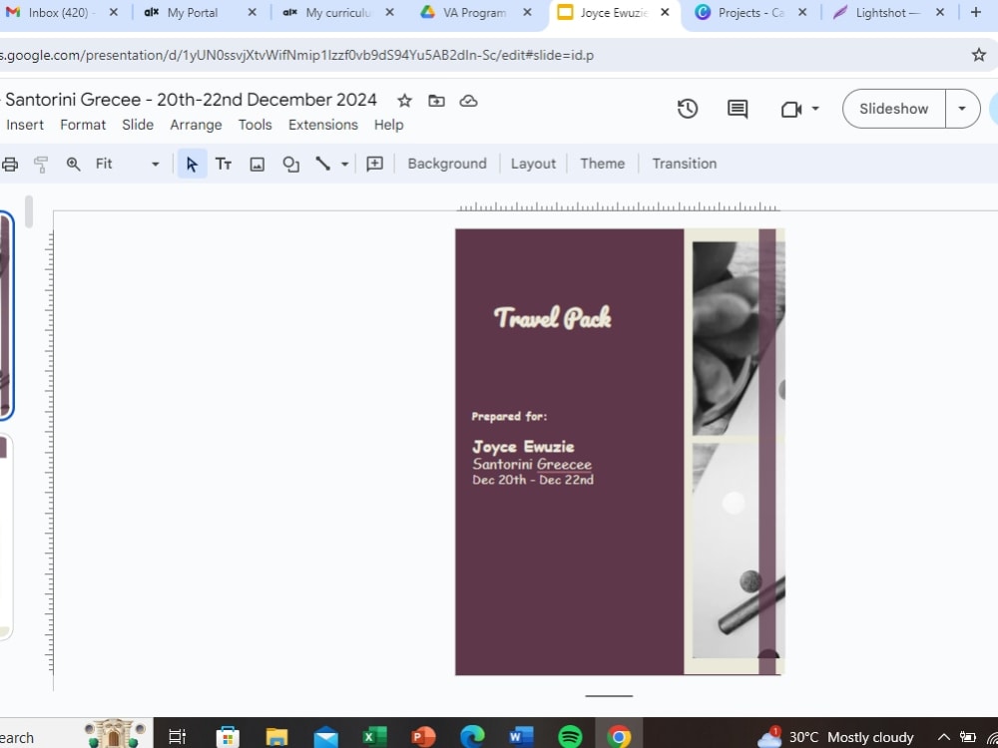The width and height of the screenshot is (998, 748).
Task: Click the Add comment icon
Action: [375, 164]
